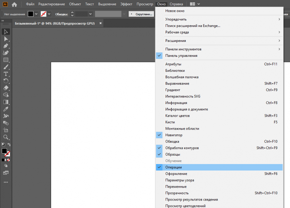Select the Eyedropper tool
The image size is (290, 208).
click(x=6, y=109)
